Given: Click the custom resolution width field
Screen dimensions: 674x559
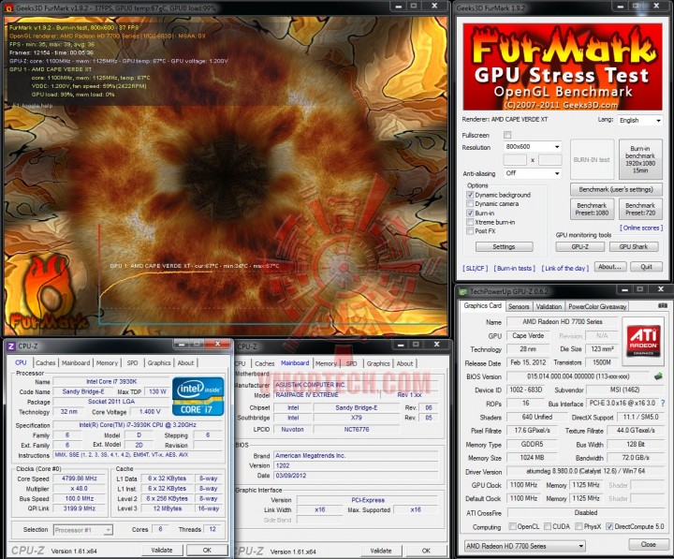Looking at the screenshot, I should [x=515, y=160].
